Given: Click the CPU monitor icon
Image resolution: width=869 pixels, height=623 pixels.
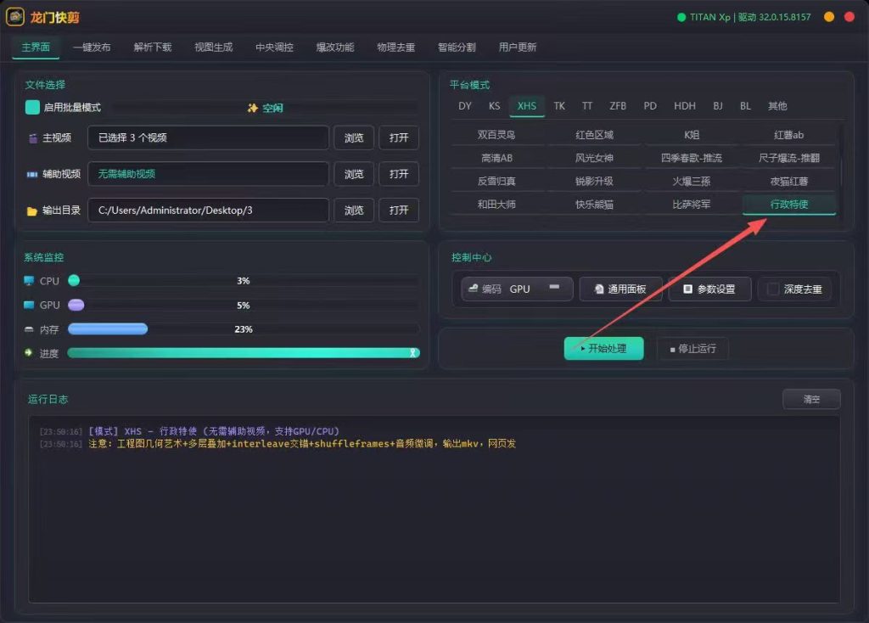Looking at the screenshot, I should click(29, 281).
